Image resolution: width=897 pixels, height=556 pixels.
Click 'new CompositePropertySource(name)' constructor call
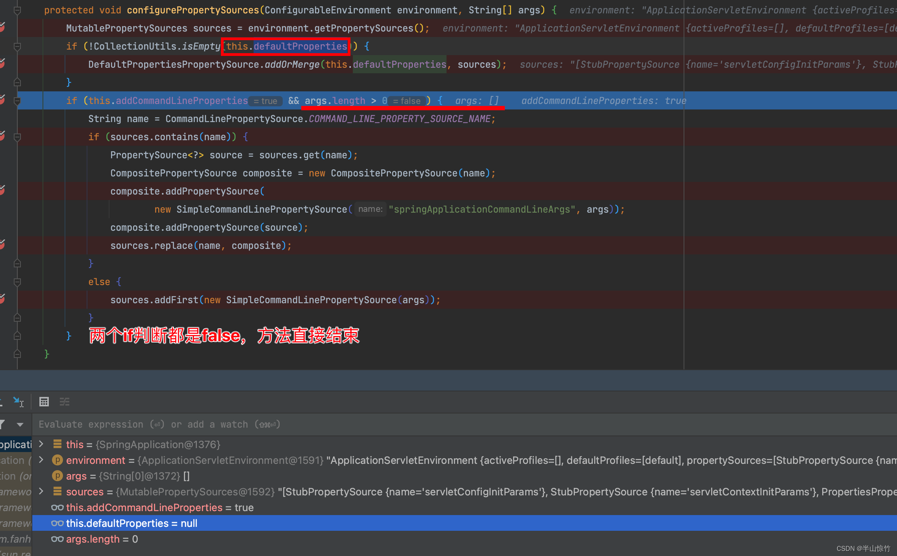(399, 173)
